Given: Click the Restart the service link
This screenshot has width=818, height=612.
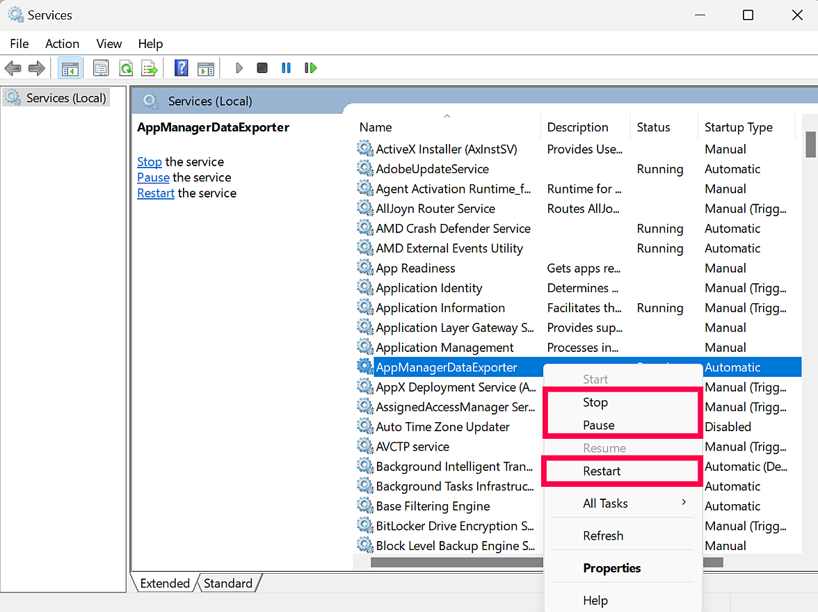Looking at the screenshot, I should 156,193.
